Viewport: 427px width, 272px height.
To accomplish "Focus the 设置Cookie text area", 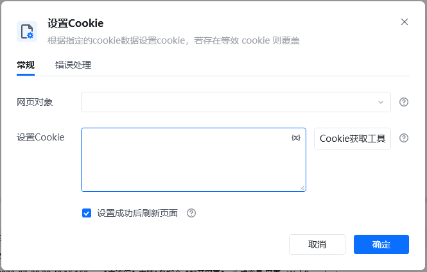I will 194,160.
